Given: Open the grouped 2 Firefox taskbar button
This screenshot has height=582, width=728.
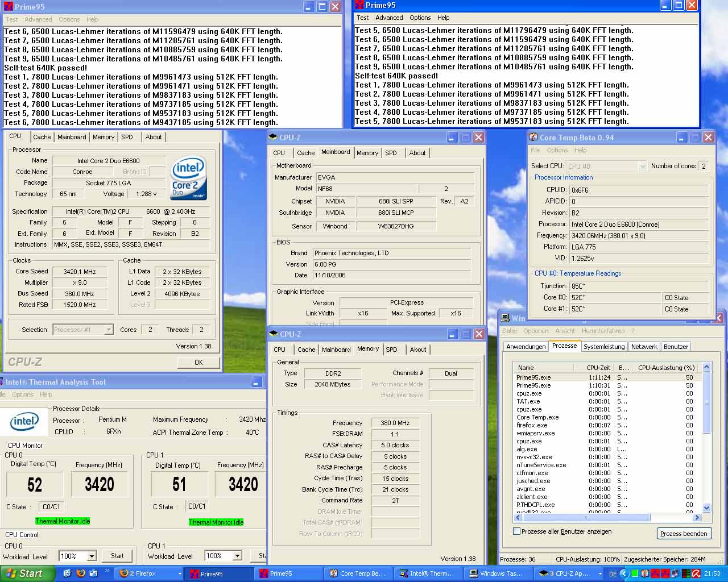Looking at the screenshot, I should point(149,573).
